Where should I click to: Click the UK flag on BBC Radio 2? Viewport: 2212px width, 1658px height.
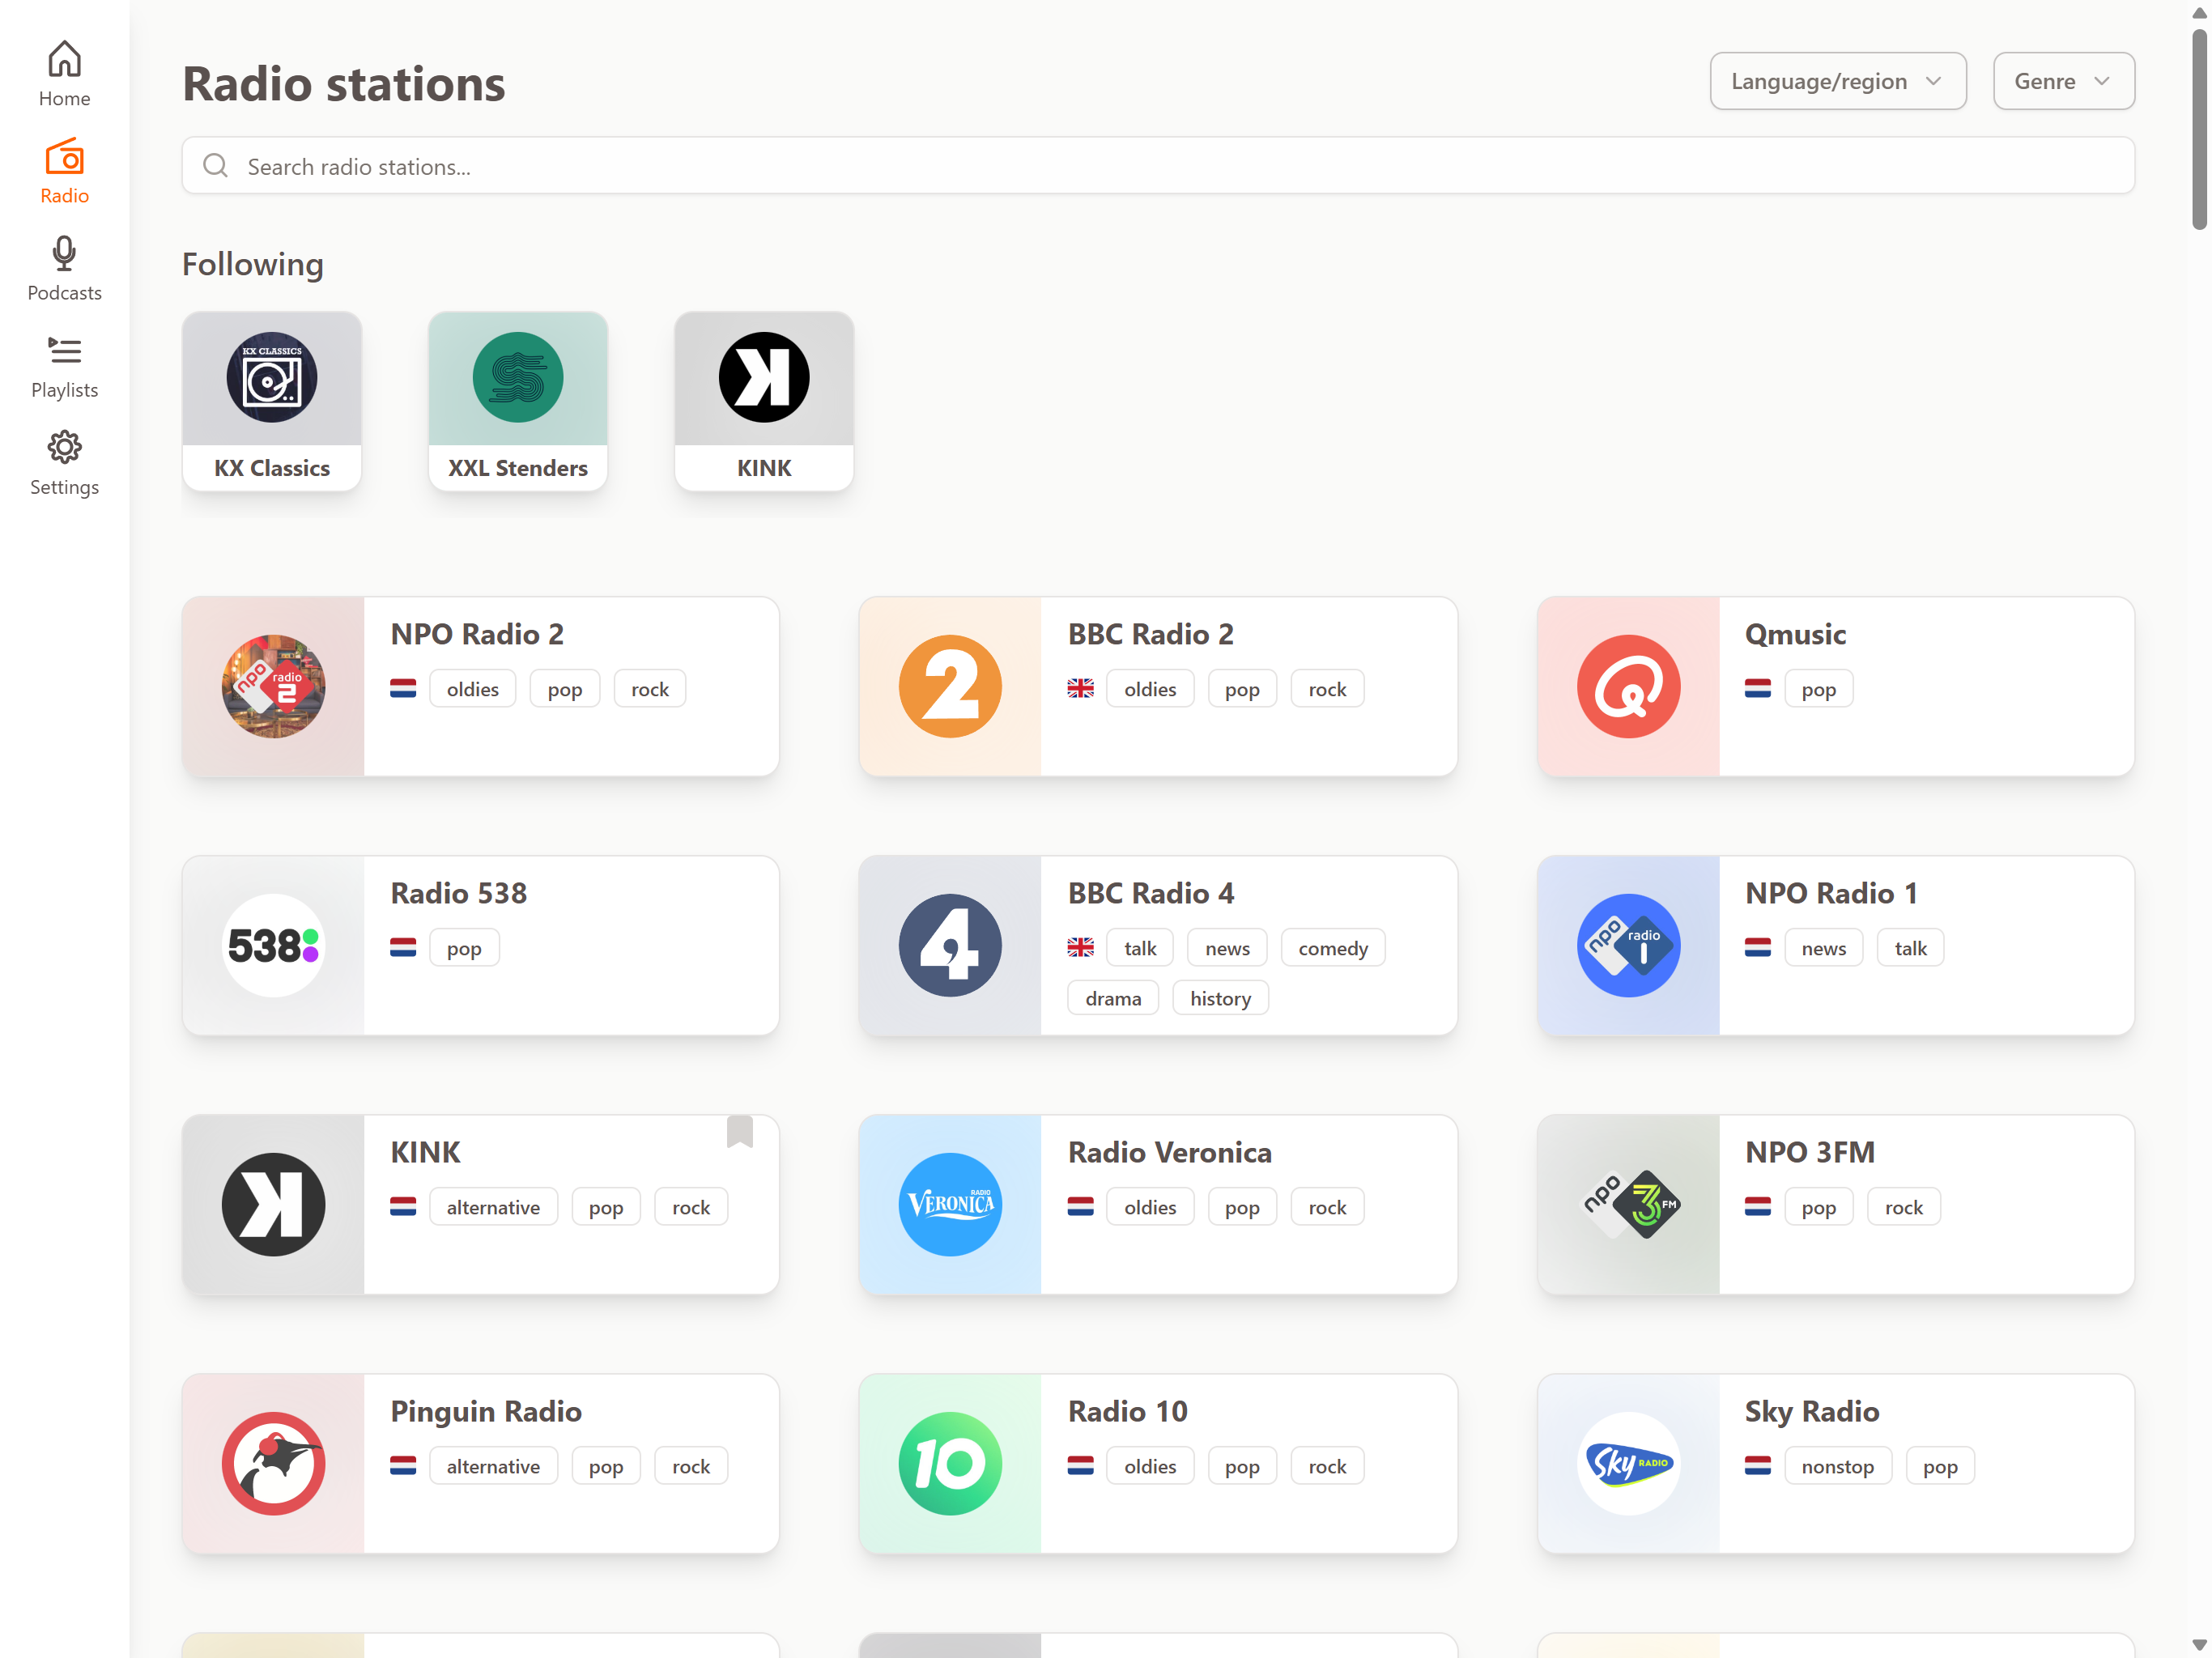tap(1080, 689)
